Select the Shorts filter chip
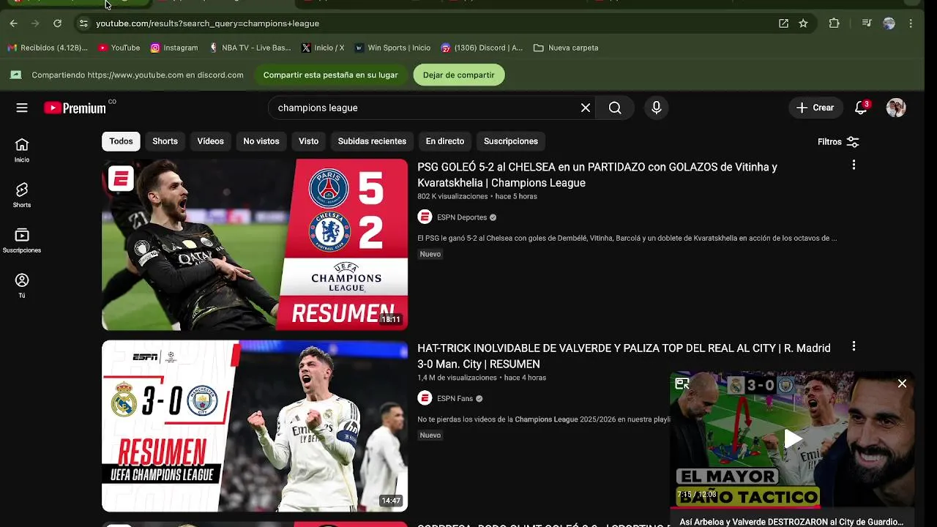The height and width of the screenshot is (527, 937). [165, 141]
